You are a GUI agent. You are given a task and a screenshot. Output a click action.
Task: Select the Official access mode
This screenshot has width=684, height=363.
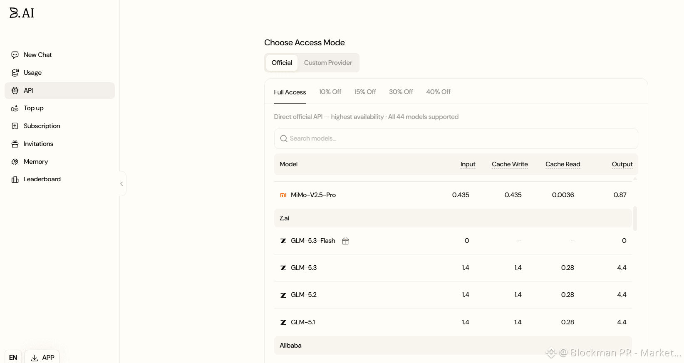282,63
